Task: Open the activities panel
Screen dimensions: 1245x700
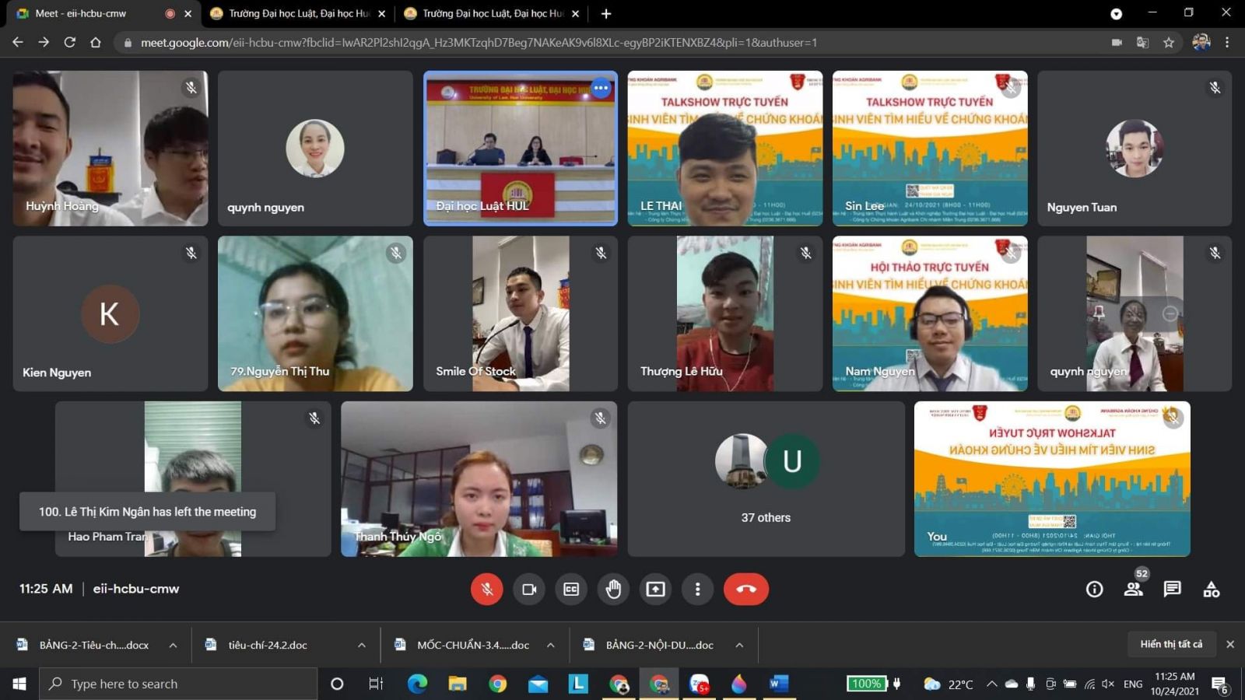Action: (x=1211, y=590)
